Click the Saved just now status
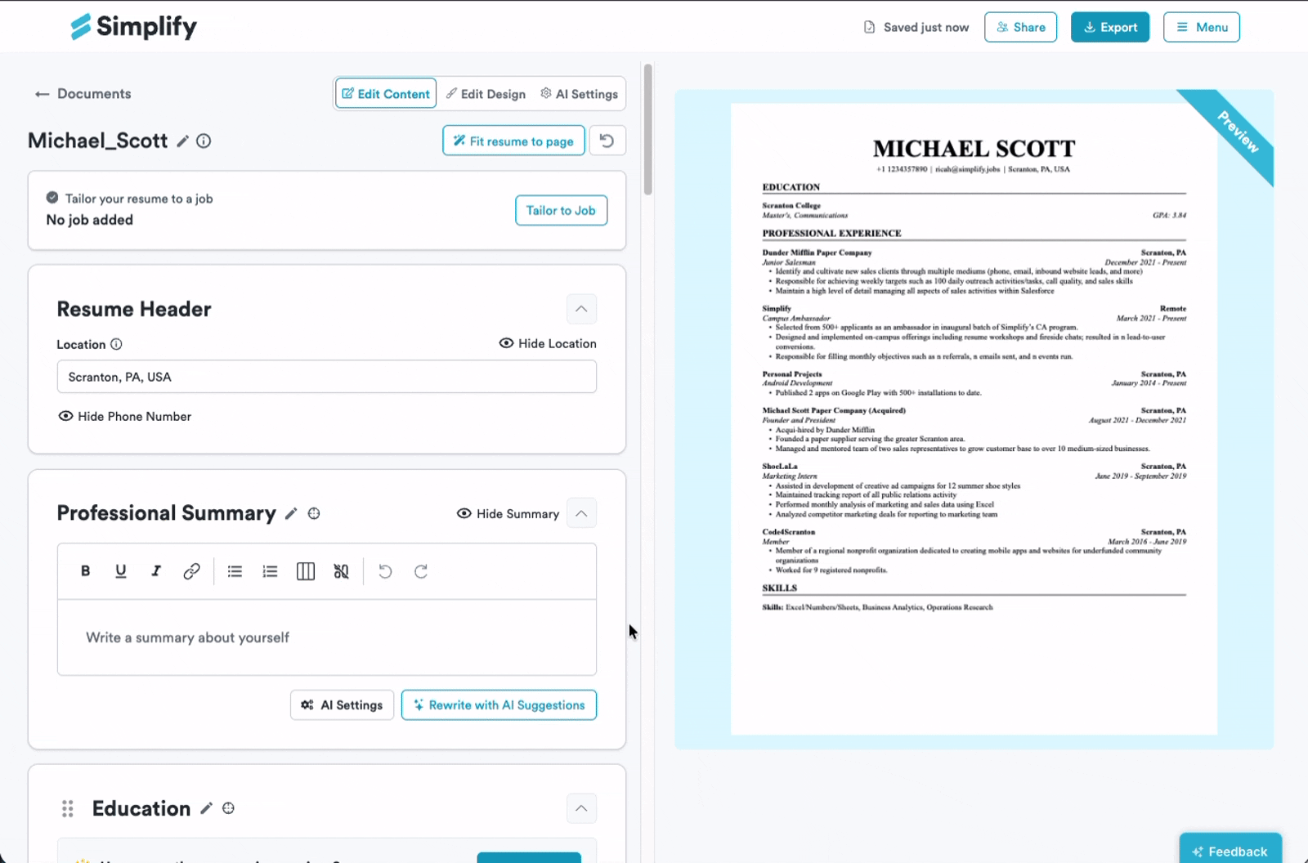Image resolution: width=1308 pixels, height=863 pixels. coord(916,27)
